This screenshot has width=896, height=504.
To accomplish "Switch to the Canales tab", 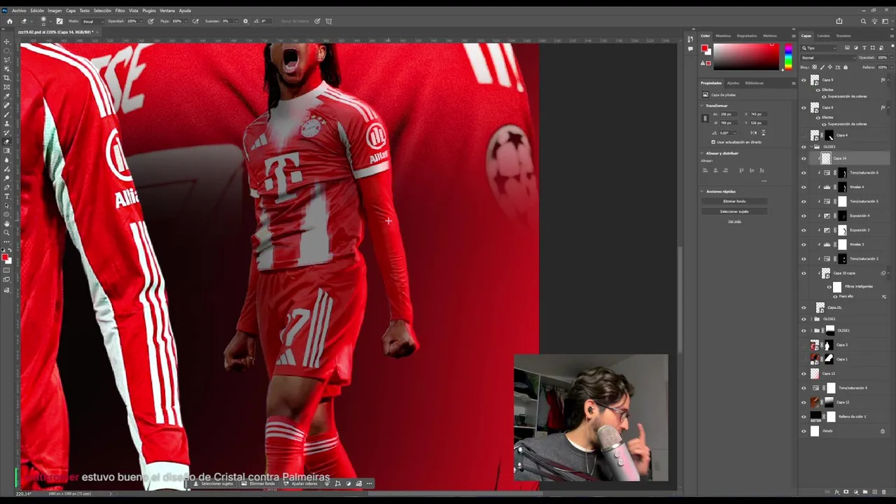I will pos(823,36).
